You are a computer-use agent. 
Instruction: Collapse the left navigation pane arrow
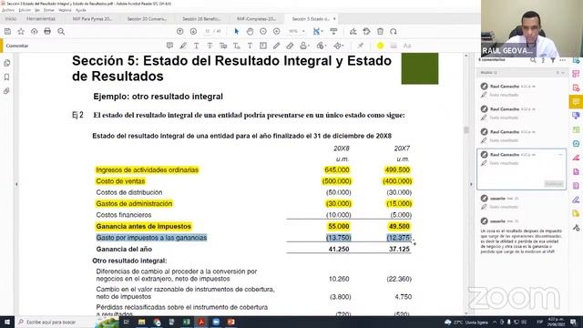pos(16,184)
